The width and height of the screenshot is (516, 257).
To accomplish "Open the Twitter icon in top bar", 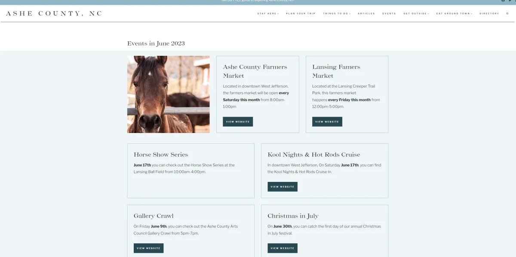I will click(x=510, y=1).
